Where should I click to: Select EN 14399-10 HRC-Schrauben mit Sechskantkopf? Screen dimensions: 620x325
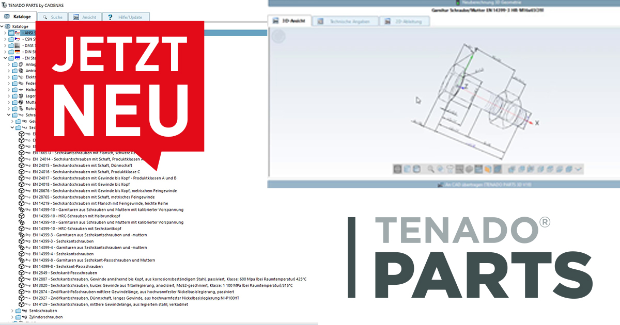tap(76, 229)
